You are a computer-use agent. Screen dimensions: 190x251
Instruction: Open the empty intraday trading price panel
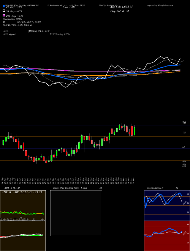(x=76, y=213)
